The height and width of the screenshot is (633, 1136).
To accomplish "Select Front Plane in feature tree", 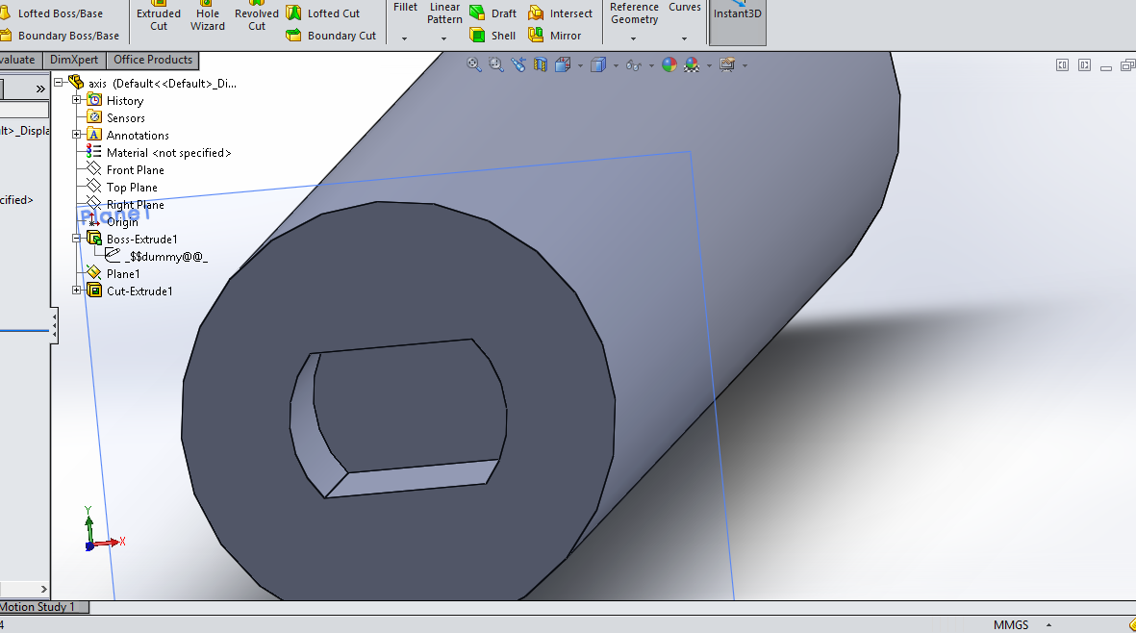I will pyautogui.click(x=135, y=169).
